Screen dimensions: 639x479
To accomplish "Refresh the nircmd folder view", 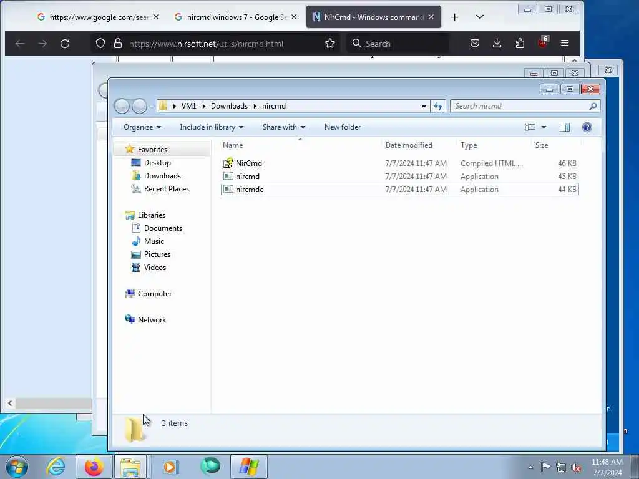I will pos(437,106).
